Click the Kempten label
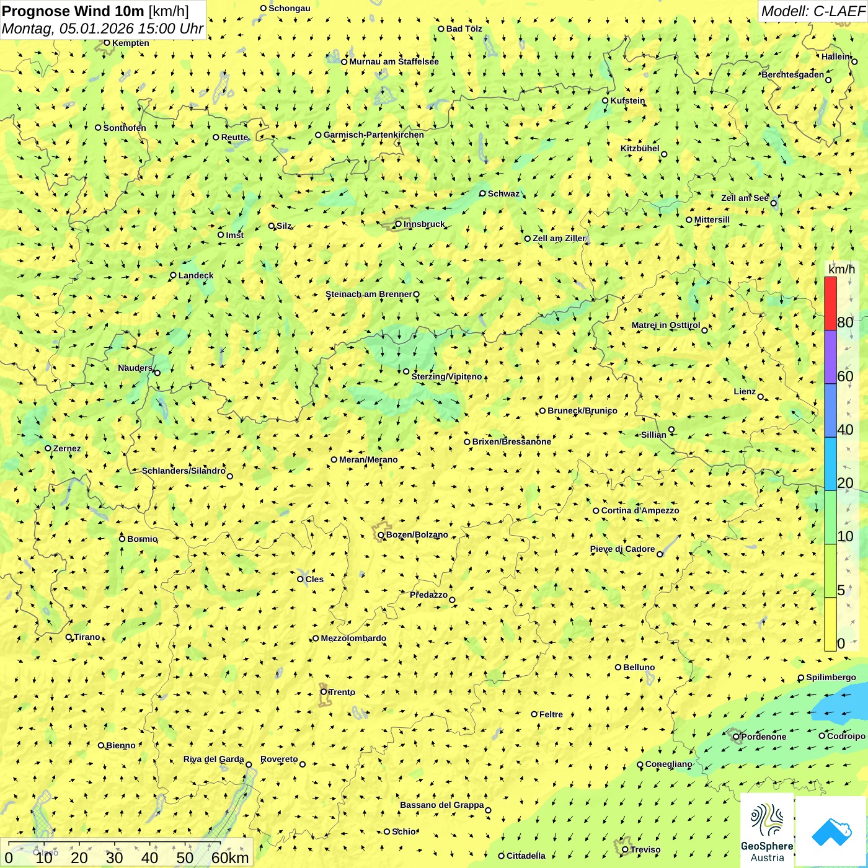 [130, 43]
